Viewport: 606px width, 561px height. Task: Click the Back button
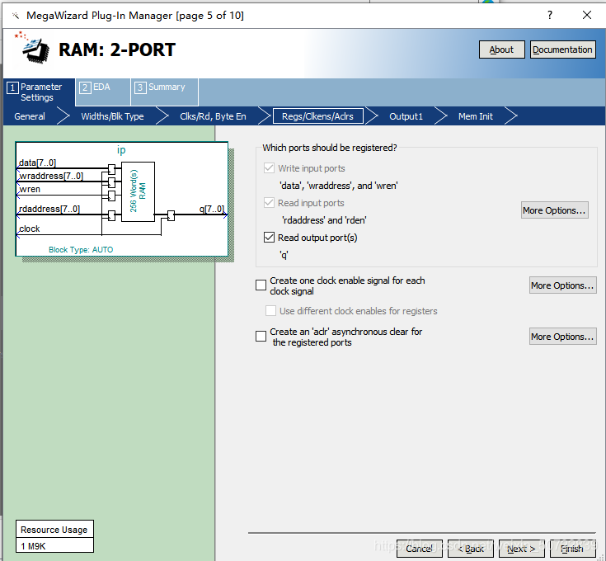pyautogui.click(x=470, y=549)
